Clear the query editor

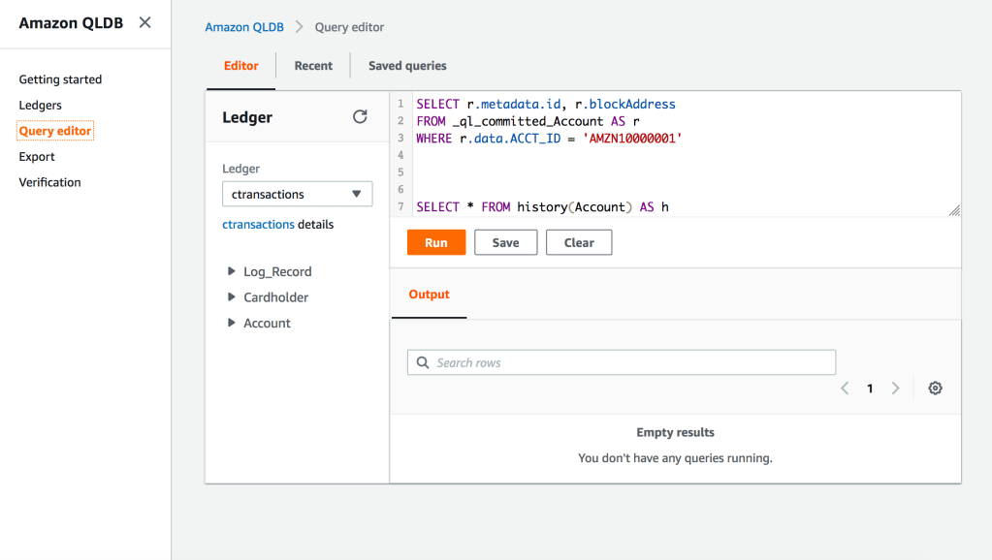tap(579, 242)
